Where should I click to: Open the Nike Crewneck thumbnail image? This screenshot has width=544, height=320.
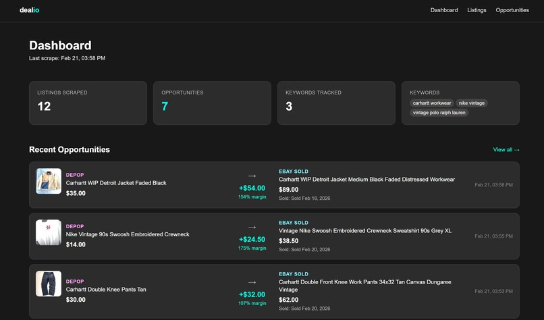click(x=49, y=232)
